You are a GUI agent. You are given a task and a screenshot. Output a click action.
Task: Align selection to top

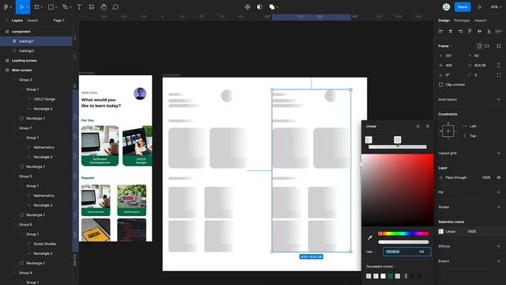pyautogui.click(x=470, y=32)
